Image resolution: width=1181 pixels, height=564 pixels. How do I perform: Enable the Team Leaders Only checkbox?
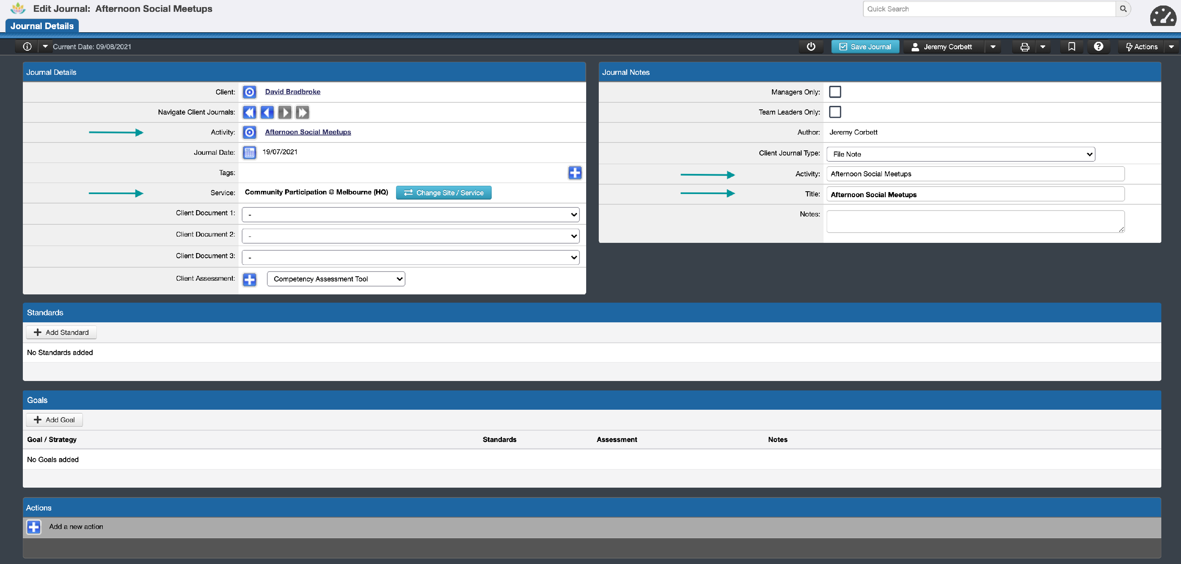835,112
